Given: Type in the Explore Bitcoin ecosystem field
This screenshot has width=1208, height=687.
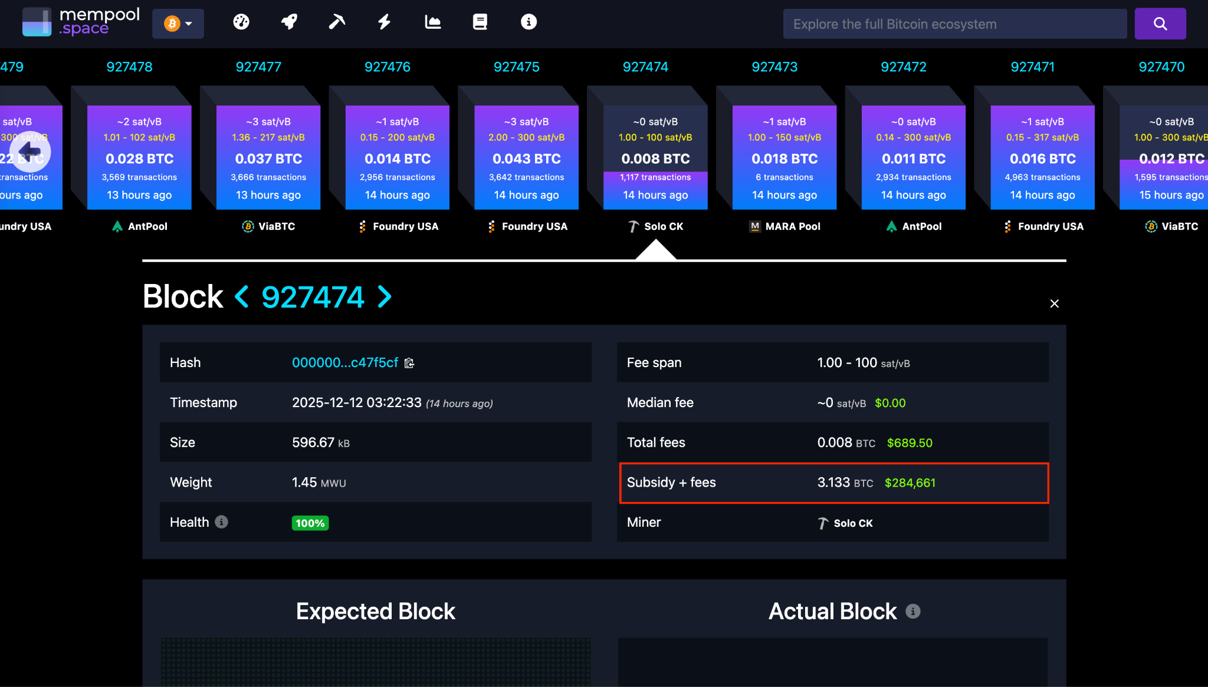Looking at the screenshot, I should tap(954, 24).
